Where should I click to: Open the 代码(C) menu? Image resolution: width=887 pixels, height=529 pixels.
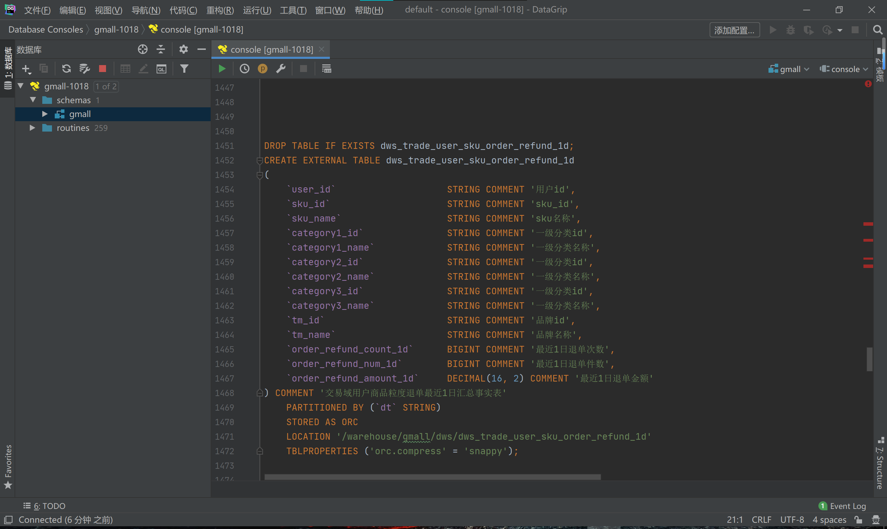183,10
